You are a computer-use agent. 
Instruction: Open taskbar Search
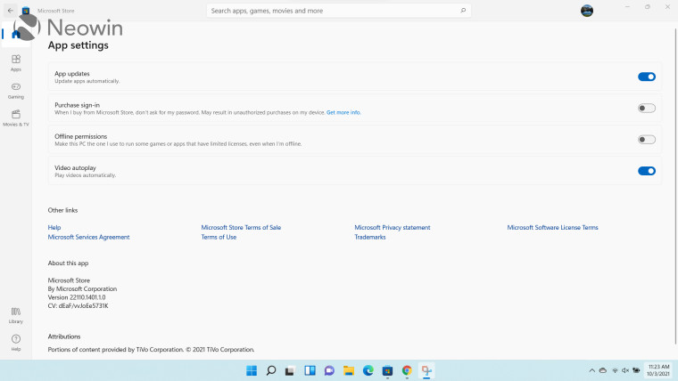tap(271, 370)
